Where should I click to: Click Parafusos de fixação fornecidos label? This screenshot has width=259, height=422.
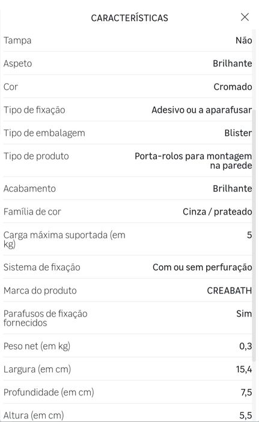[45, 318]
